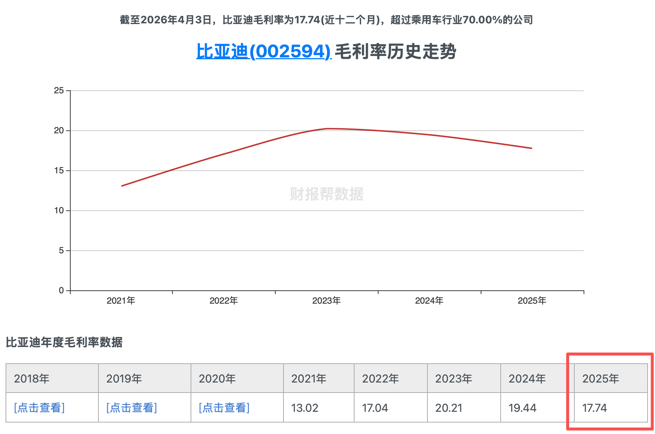The width and height of the screenshot is (655, 434).
Task: Click the 毛利率历史走势 chart title text
Action: [x=395, y=51]
